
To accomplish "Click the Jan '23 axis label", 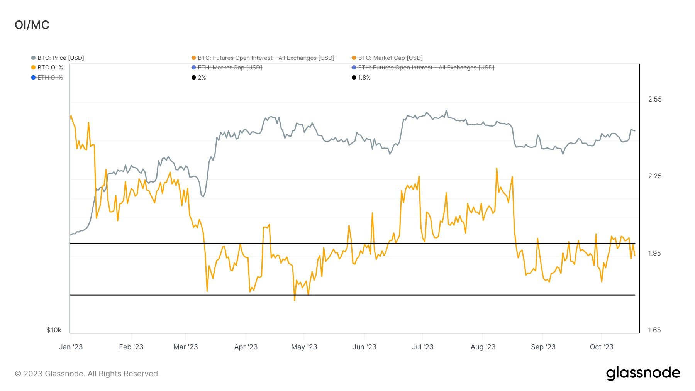I will click(71, 347).
